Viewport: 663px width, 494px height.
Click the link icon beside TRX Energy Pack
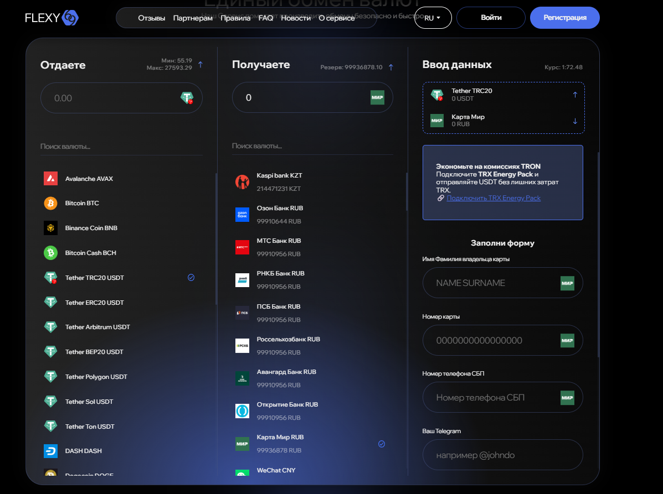tap(440, 198)
